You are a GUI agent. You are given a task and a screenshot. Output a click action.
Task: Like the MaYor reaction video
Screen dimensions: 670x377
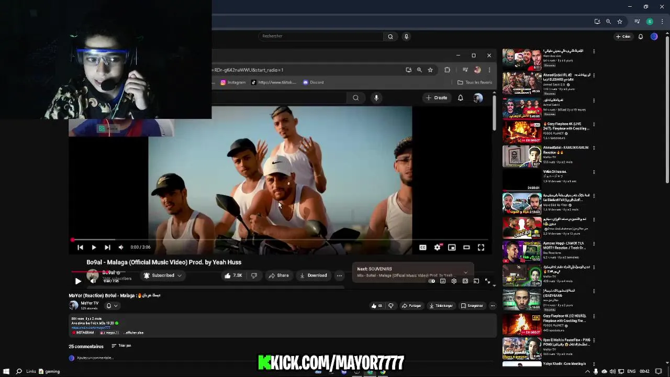pos(377,306)
